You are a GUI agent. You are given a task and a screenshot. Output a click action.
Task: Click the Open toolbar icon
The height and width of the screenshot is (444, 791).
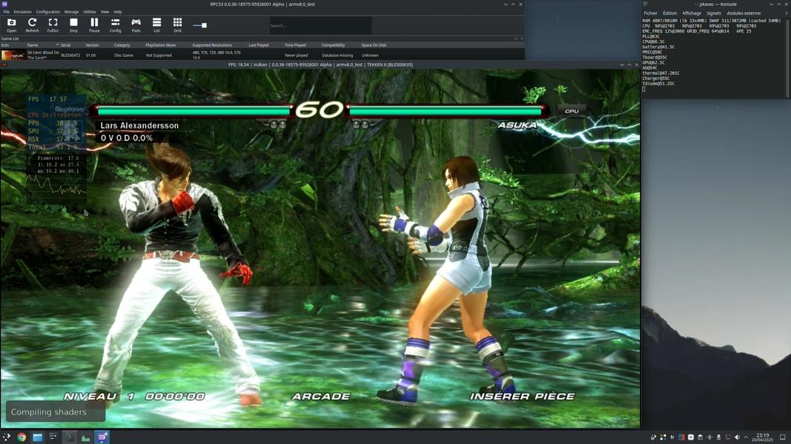[x=11, y=25]
